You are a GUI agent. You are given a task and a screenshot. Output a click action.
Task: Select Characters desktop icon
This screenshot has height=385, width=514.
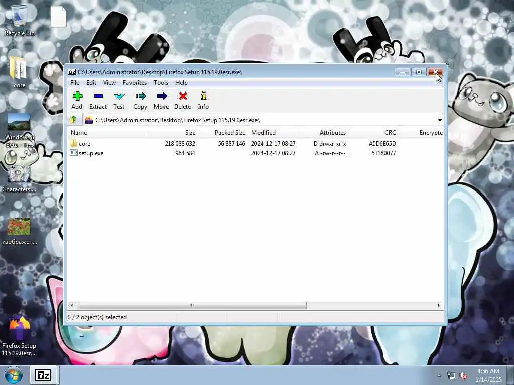coord(19,179)
